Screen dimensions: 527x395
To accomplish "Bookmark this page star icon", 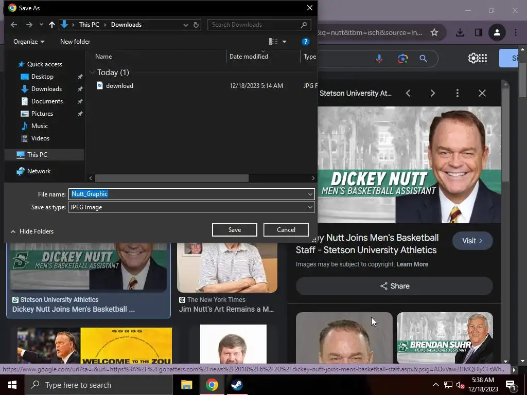I will (434, 32).
